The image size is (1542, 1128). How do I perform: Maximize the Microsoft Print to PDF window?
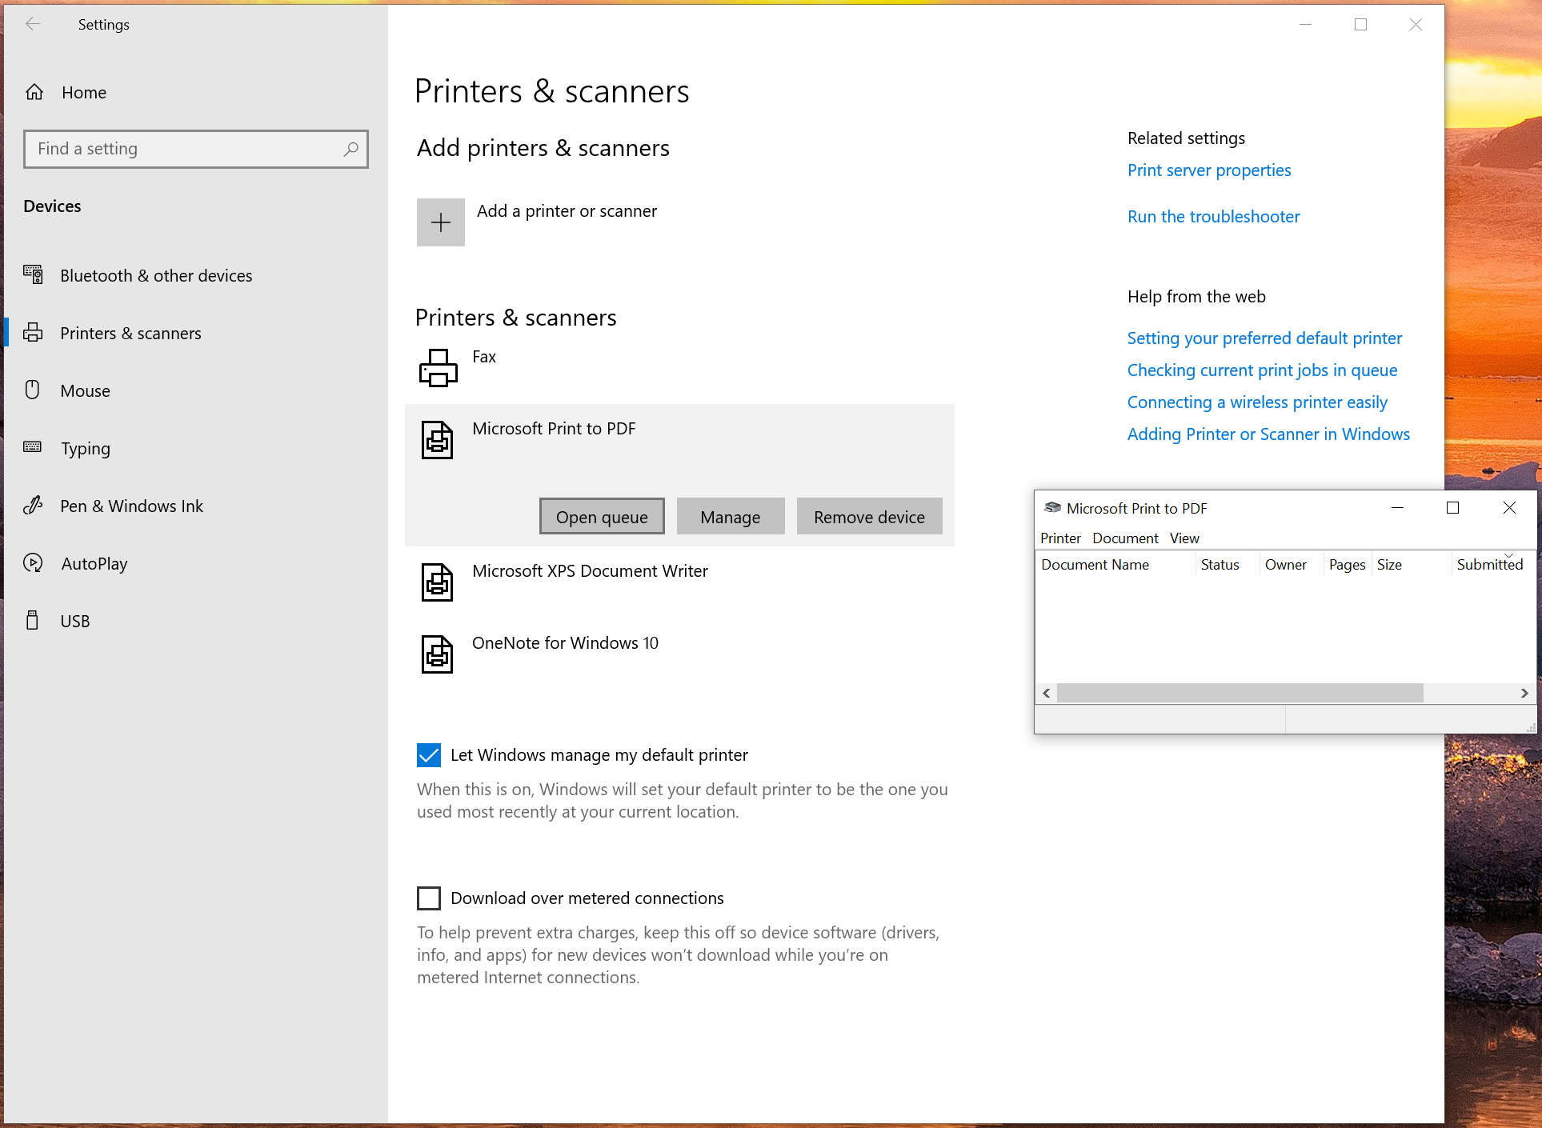point(1452,508)
